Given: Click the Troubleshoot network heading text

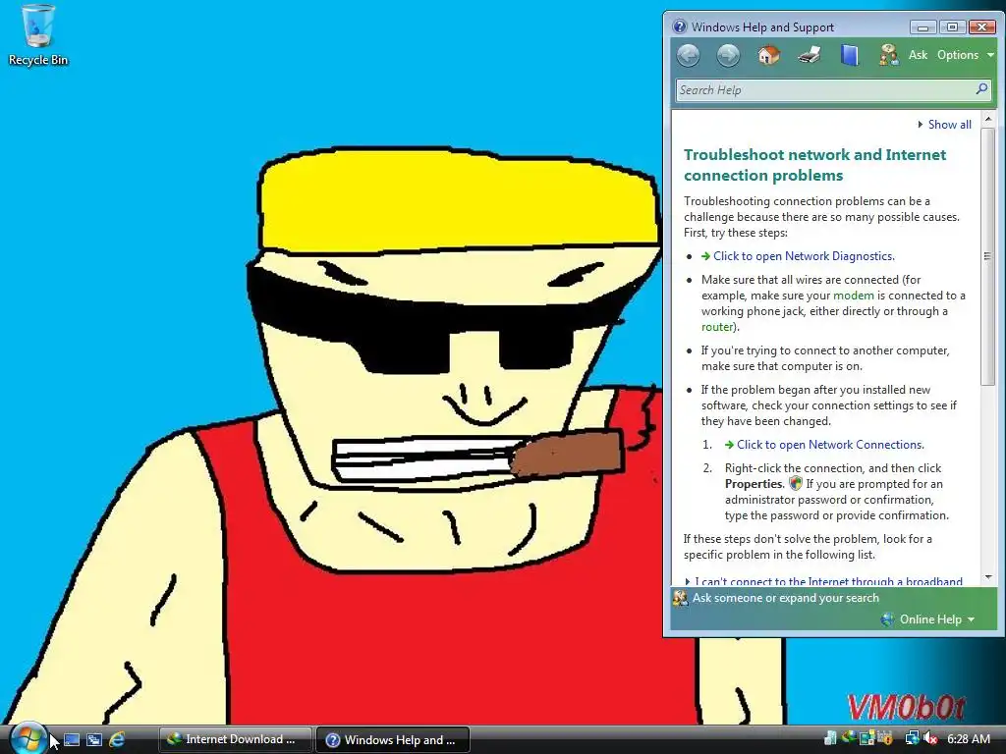Looking at the screenshot, I should pyautogui.click(x=814, y=165).
